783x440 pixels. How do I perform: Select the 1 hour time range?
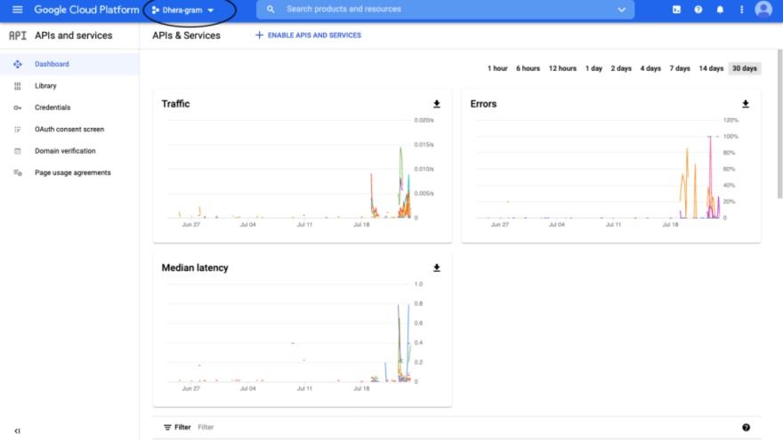click(x=497, y=68)
